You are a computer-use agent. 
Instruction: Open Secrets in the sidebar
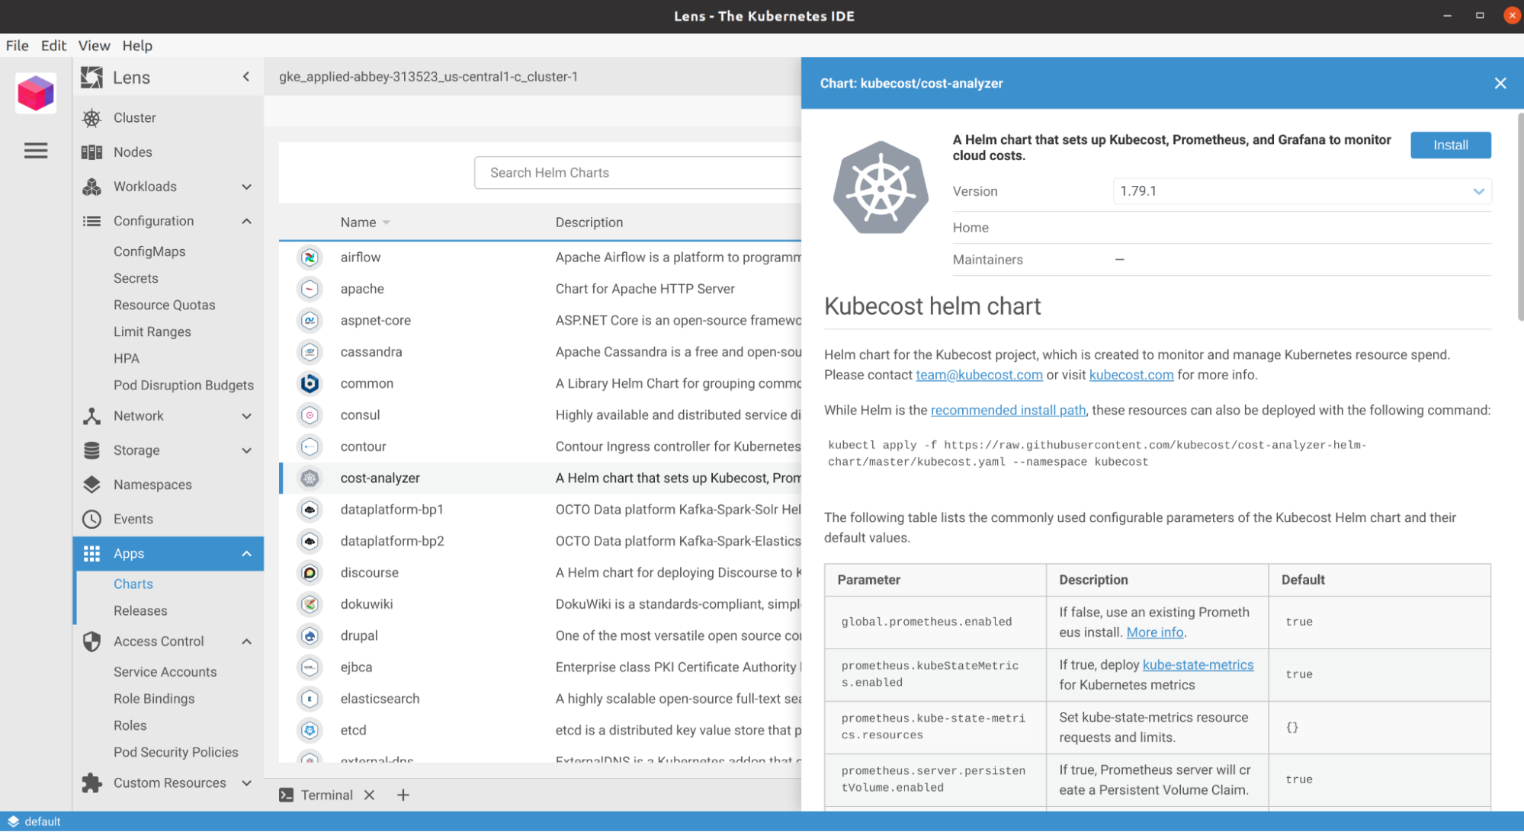pyautogui.click(x=136, y=278)
